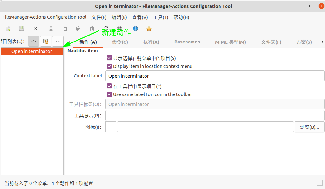
Task: Toggle 'Use same label for icon in the toolbar'
Action: pos(109,94)
